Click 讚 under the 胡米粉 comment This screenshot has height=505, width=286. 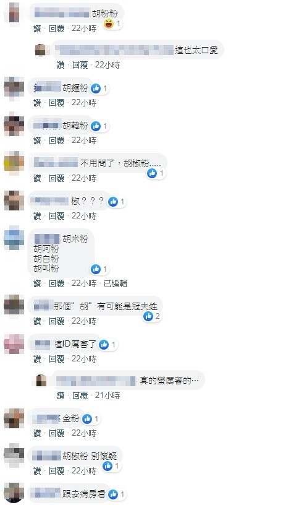[x=37, y=283]
